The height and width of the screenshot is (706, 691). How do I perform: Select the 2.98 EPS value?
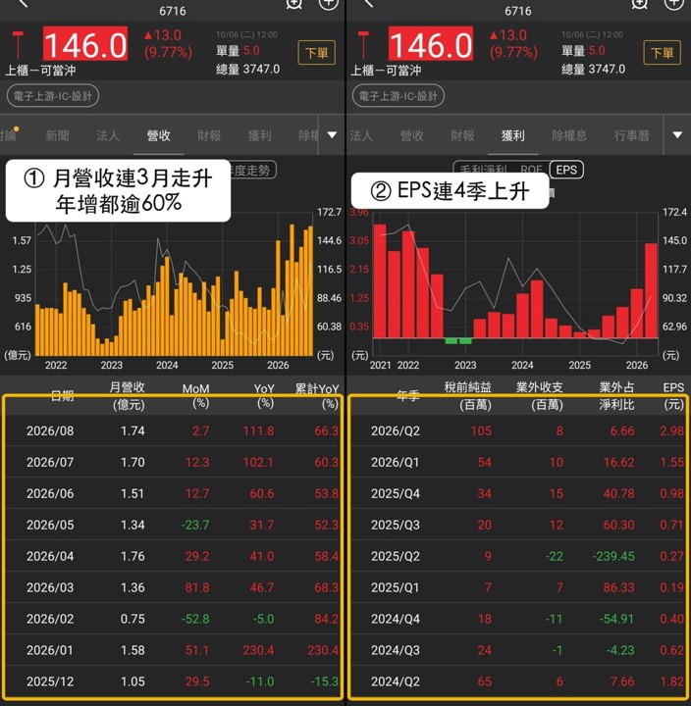click(672, 430)
